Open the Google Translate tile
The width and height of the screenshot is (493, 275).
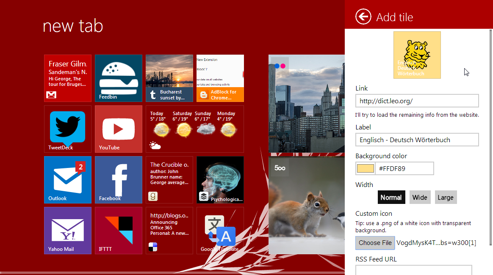(x=220, y=230)
